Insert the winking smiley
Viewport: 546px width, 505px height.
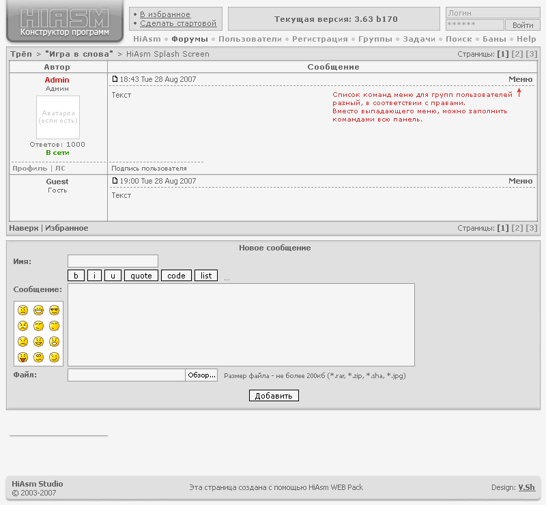point(54,357)
